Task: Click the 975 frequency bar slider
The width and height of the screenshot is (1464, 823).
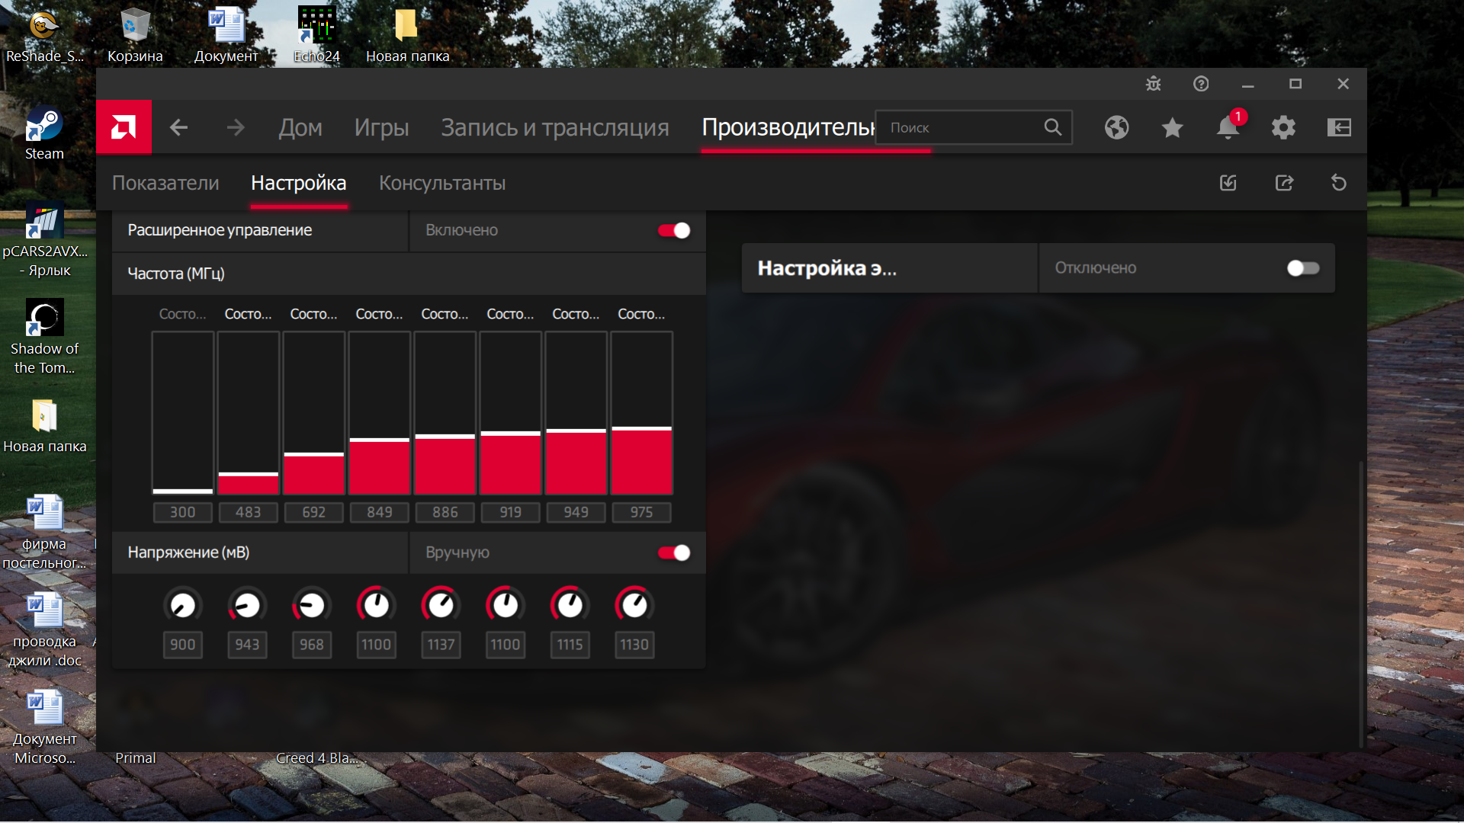Action: tap(641, 428)
